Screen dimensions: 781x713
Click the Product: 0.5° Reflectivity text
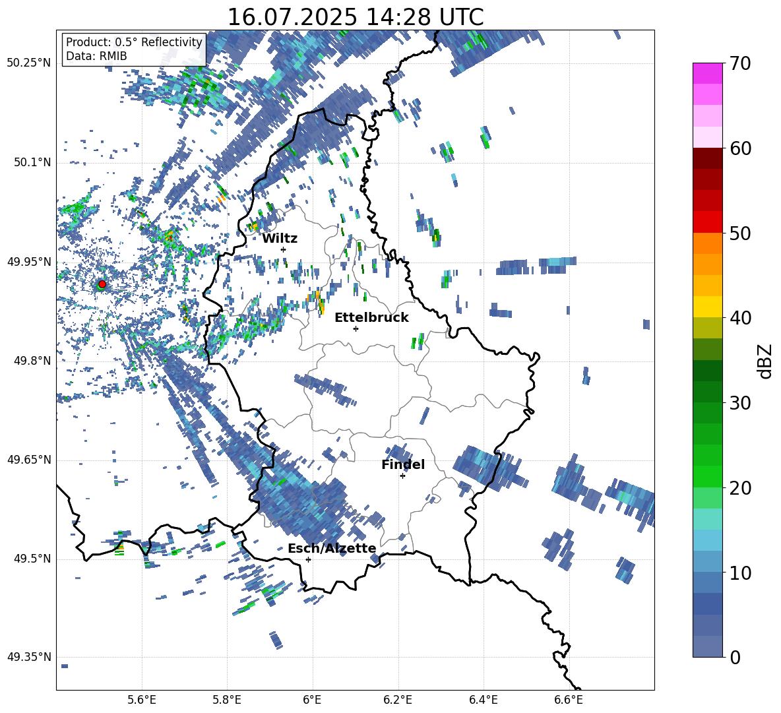click(134, 42)
